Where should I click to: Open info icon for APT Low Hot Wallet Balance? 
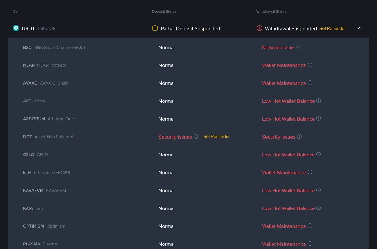pyautogui.click(x=319, y=101)
